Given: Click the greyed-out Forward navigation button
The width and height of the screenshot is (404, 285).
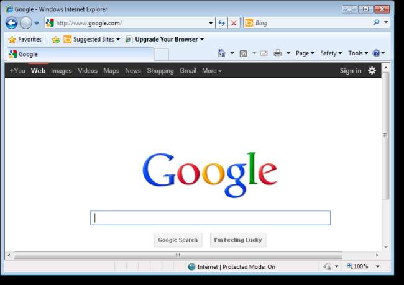Looking at the screenshot, I should coord(25,23).
